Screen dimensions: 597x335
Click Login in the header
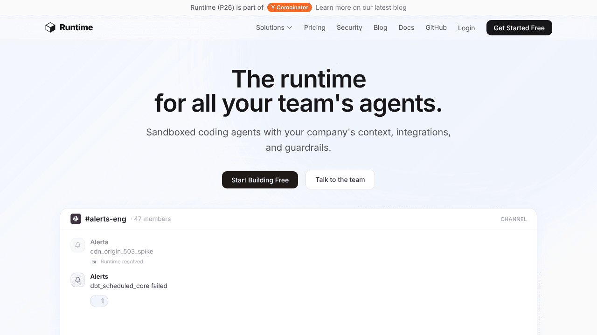click(x=466, y=28)
